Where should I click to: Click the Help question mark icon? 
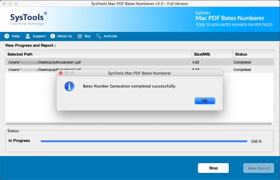pos(7,36)
